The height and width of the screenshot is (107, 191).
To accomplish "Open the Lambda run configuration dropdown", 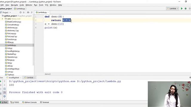I will (172, 9).
